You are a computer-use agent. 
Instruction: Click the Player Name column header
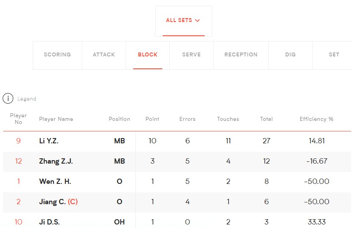point(56,119)
